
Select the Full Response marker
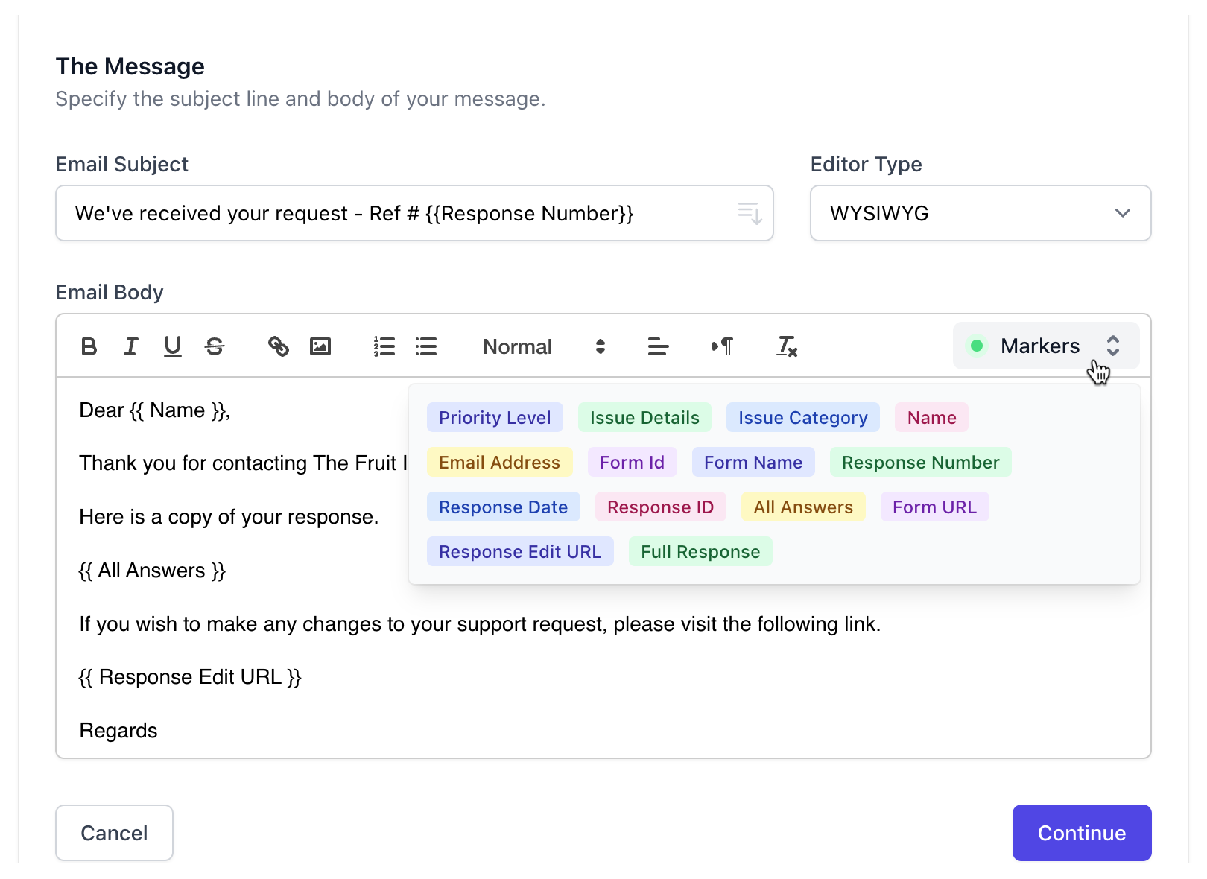tap(700, 551)
